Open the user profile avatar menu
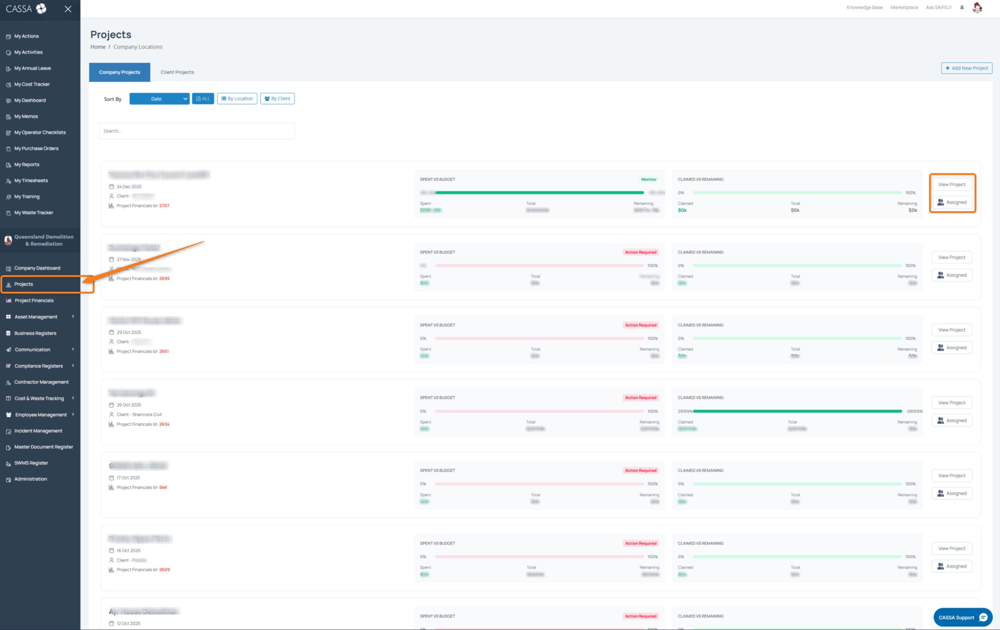Viewport: 1000px width, 630px height. tap(977, 7)
